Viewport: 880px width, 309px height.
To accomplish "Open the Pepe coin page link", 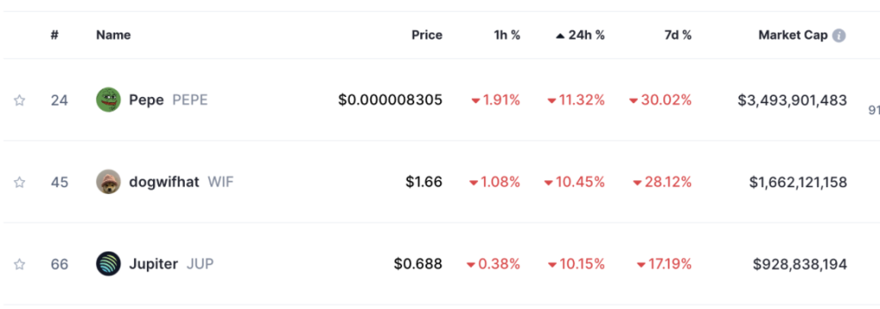I will tap(146, 100).
